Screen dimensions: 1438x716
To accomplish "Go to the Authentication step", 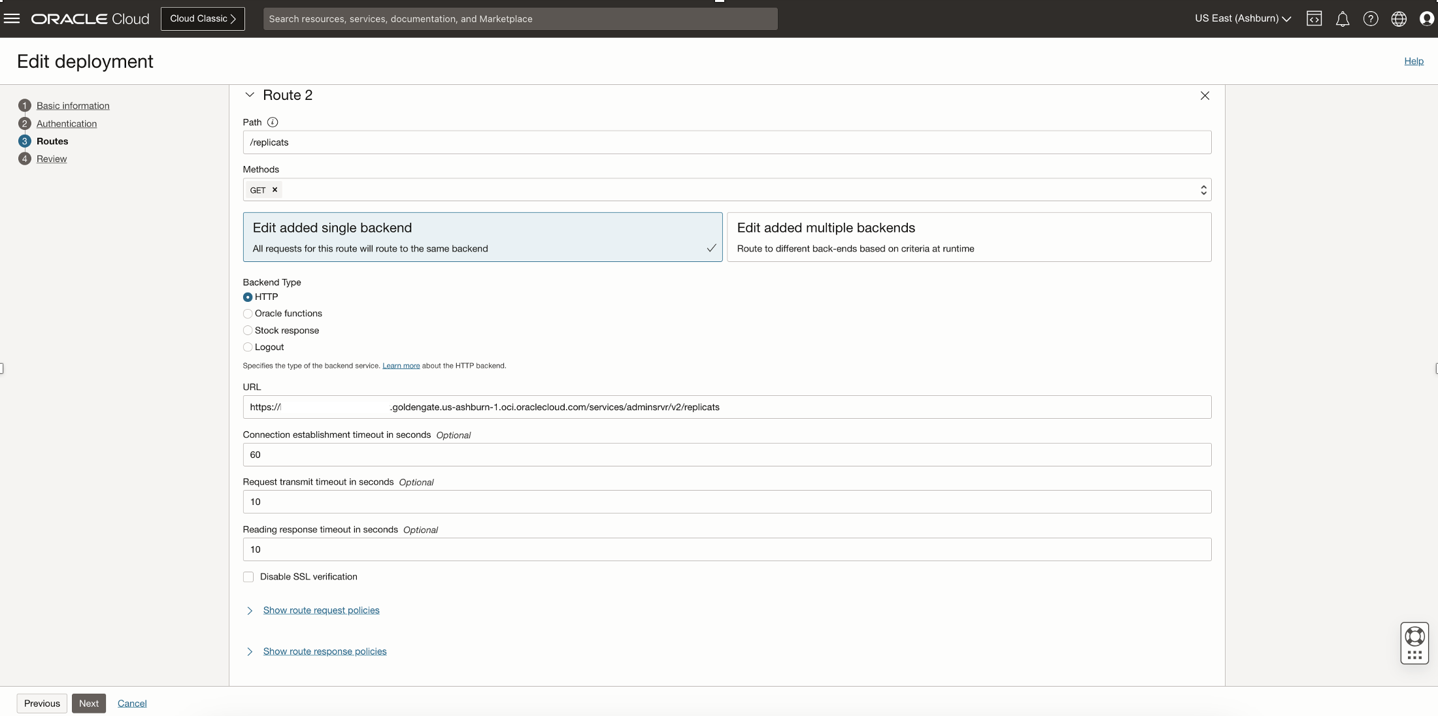I will [x=66, y=123].
